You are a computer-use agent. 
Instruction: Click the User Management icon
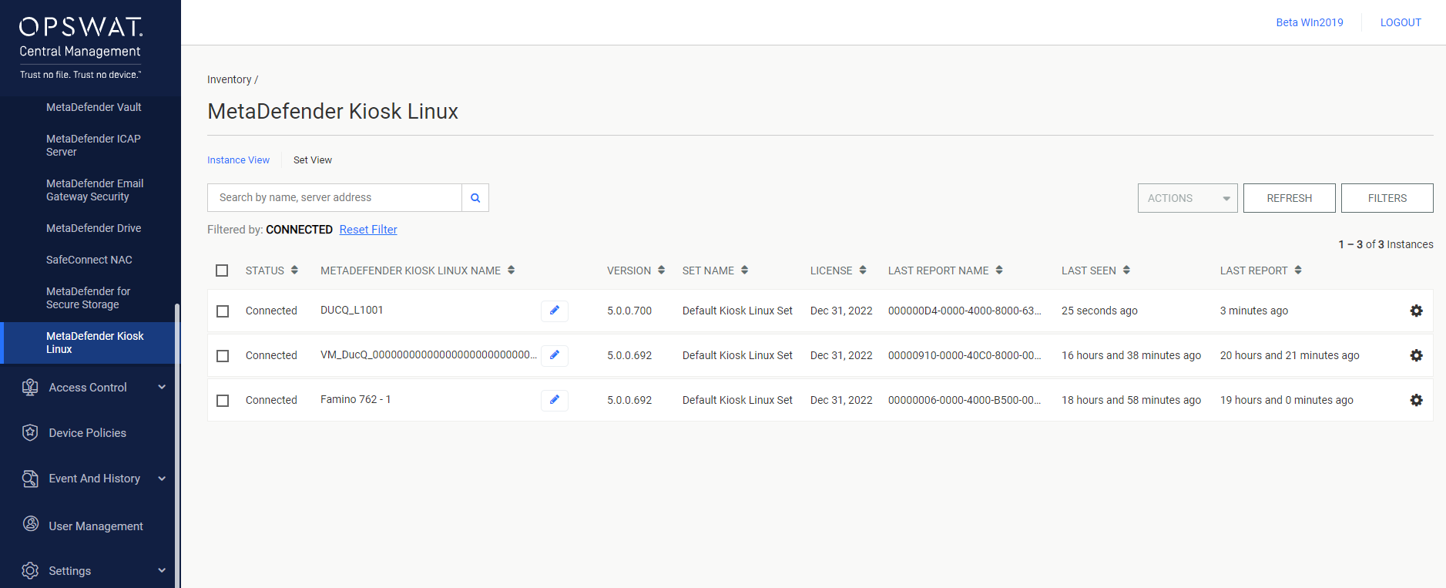30,525
